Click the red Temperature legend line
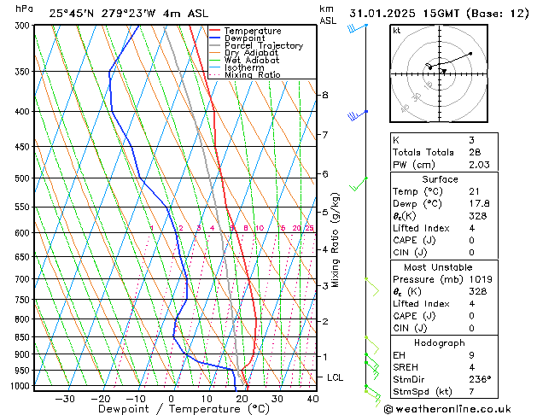This screenshot has width=537, height=415. 215,31
